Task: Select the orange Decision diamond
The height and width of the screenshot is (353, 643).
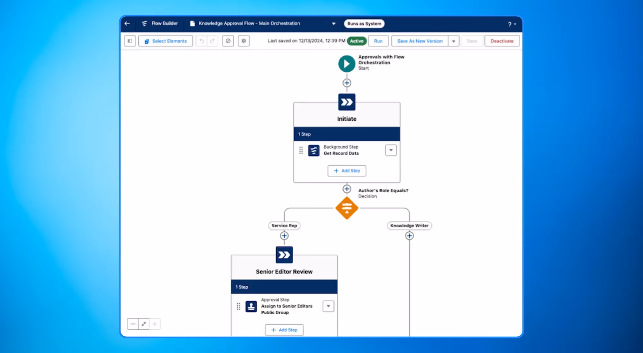Action: (347, 208)
